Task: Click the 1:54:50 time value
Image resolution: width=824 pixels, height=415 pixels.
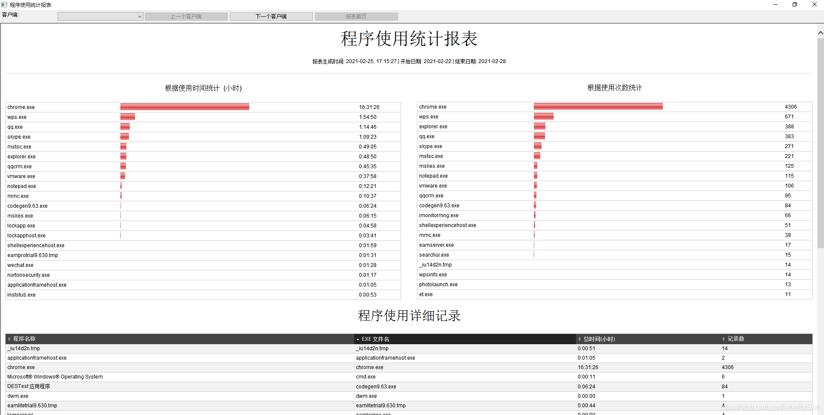Action: (368, 117)
